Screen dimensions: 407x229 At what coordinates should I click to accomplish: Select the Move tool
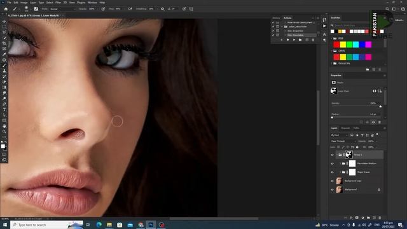pyautogui.click(x=4, y=21)
